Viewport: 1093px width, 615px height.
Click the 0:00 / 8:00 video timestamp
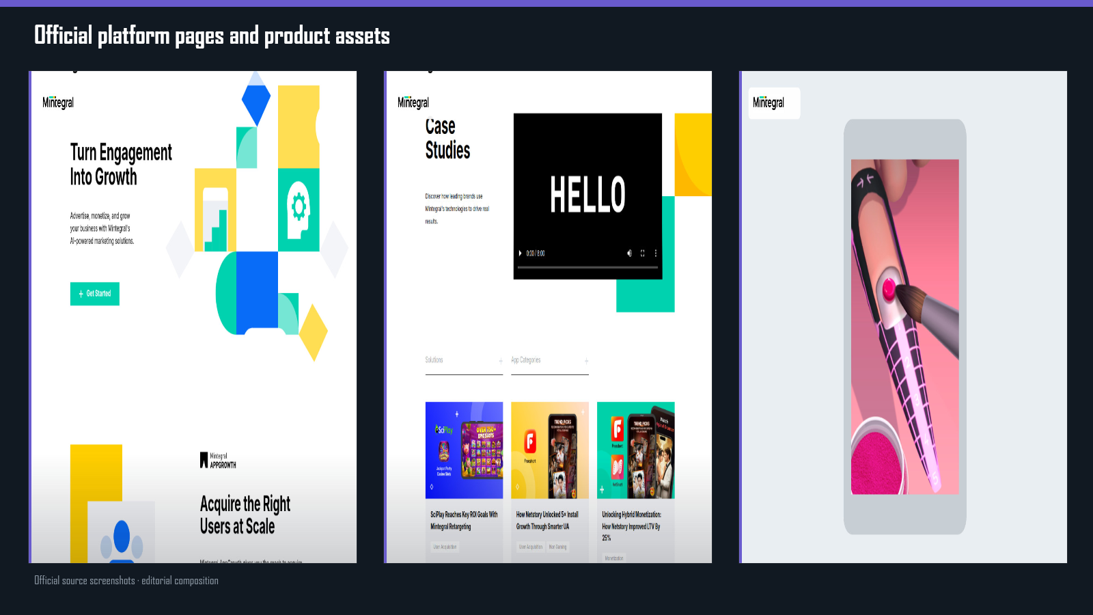coord(536,254)
